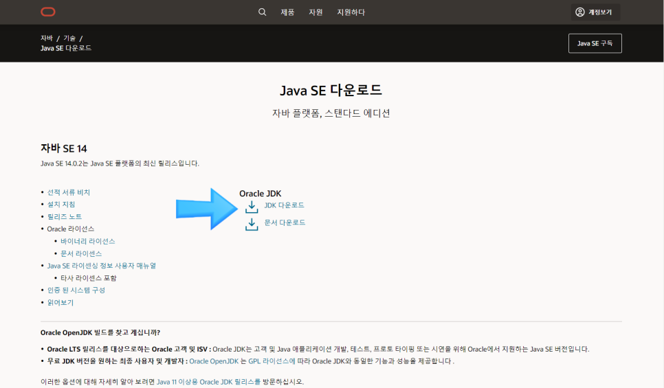Viewport: 664px width, 388px height.
Task: Click the 타사 라이센스 포함 list item
Action: click(89, 278)
